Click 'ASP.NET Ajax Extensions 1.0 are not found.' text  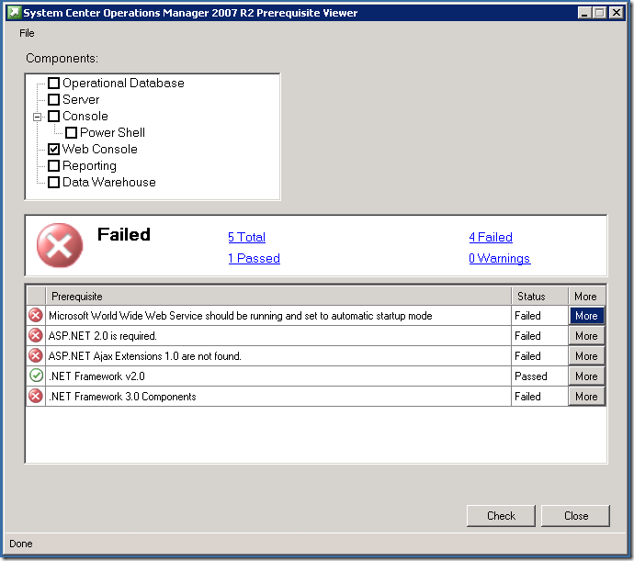click(x=144, y=356)
